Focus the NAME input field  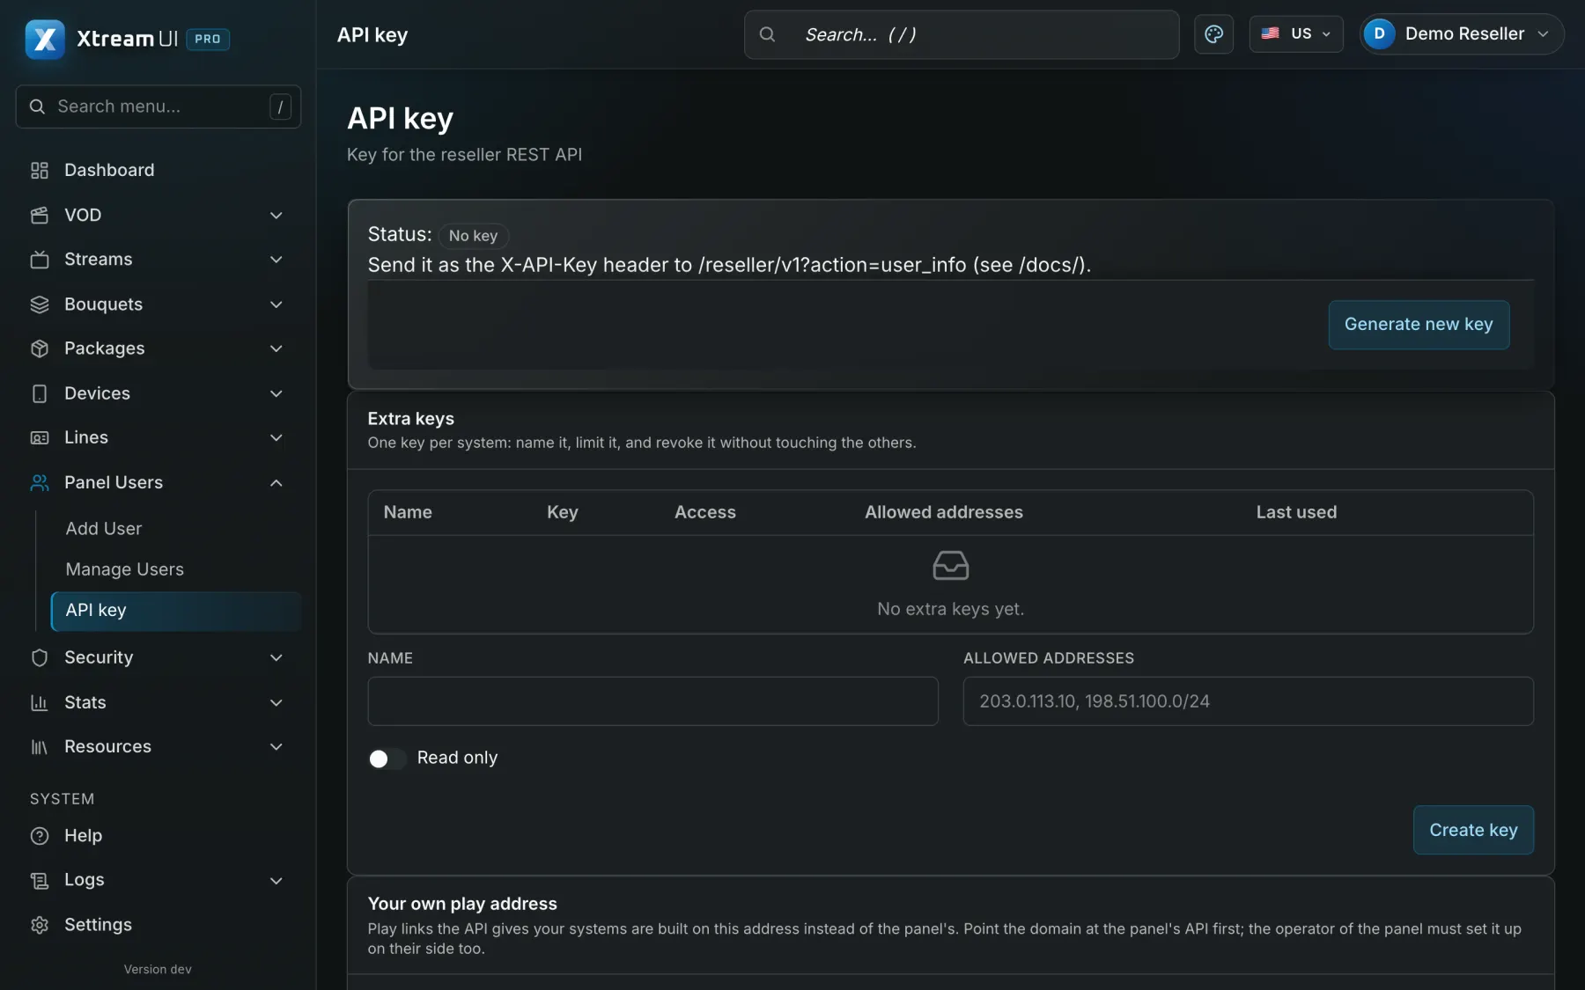coord(652,701)
